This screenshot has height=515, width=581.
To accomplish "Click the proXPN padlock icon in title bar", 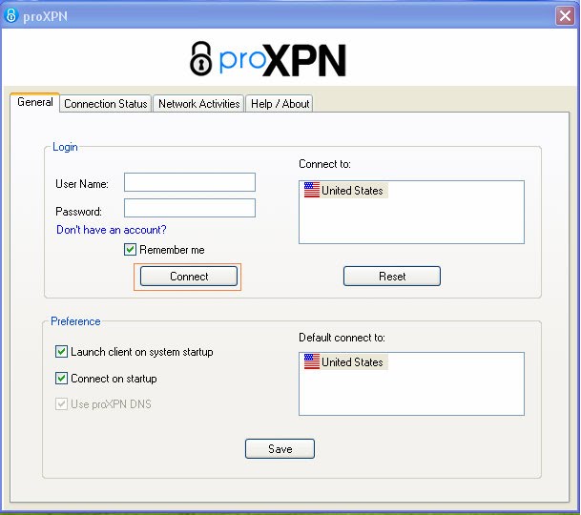I will coord(12,15).
